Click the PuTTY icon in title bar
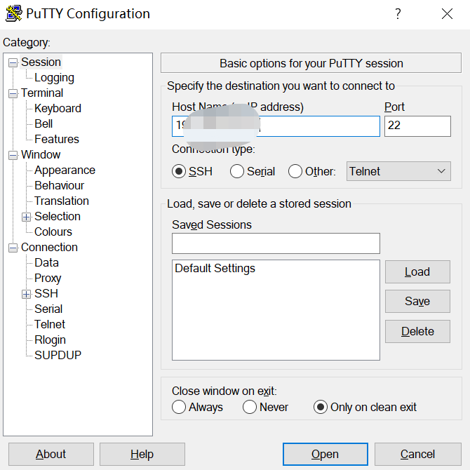Image resolution: width=470 pixels, height=470 pixels. (x=13, y=13)
